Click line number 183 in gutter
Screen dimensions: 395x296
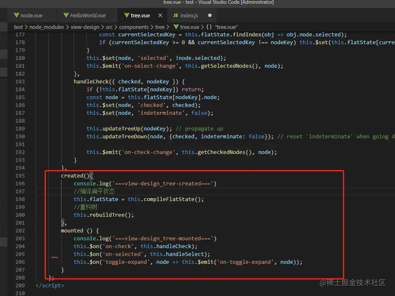(20, 82)
